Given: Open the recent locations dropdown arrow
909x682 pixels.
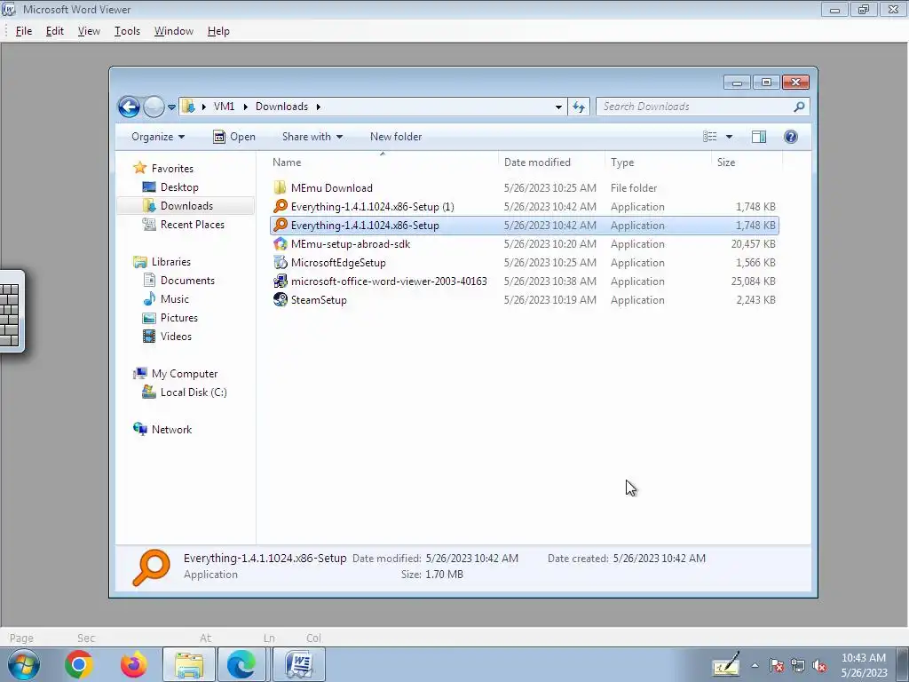Looking at the screenshot, I should coord(171,107).
